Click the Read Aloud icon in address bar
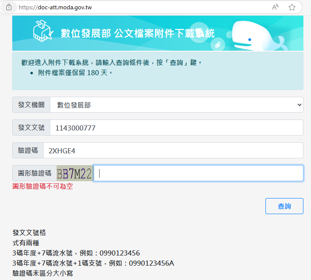Image resolution: width=311 pixels, height=280 pixels. [x=275, y=7]
